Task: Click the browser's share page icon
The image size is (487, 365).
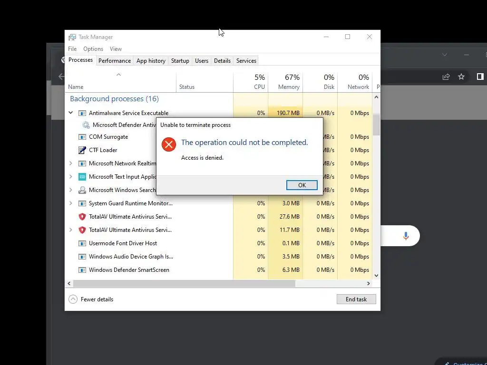Action: click(446, 77)
